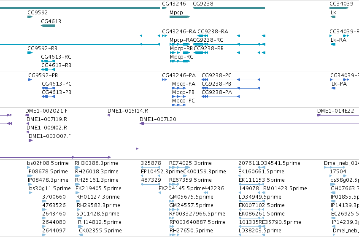
Task: Click the CG4613-RC transcript label
Action: click(56, 57)
